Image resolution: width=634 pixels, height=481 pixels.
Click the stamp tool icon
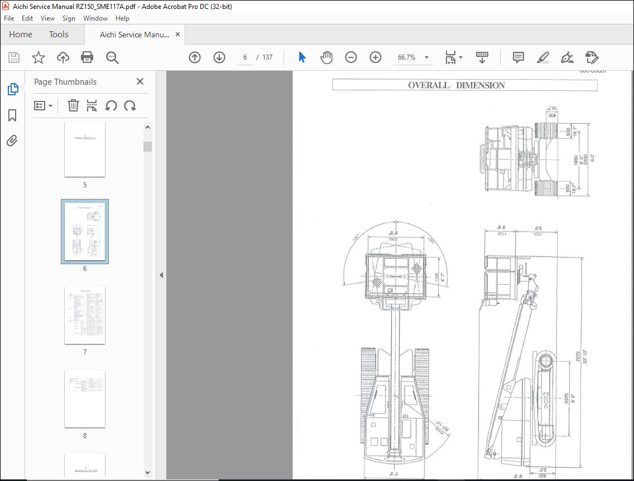coord(592,57)
